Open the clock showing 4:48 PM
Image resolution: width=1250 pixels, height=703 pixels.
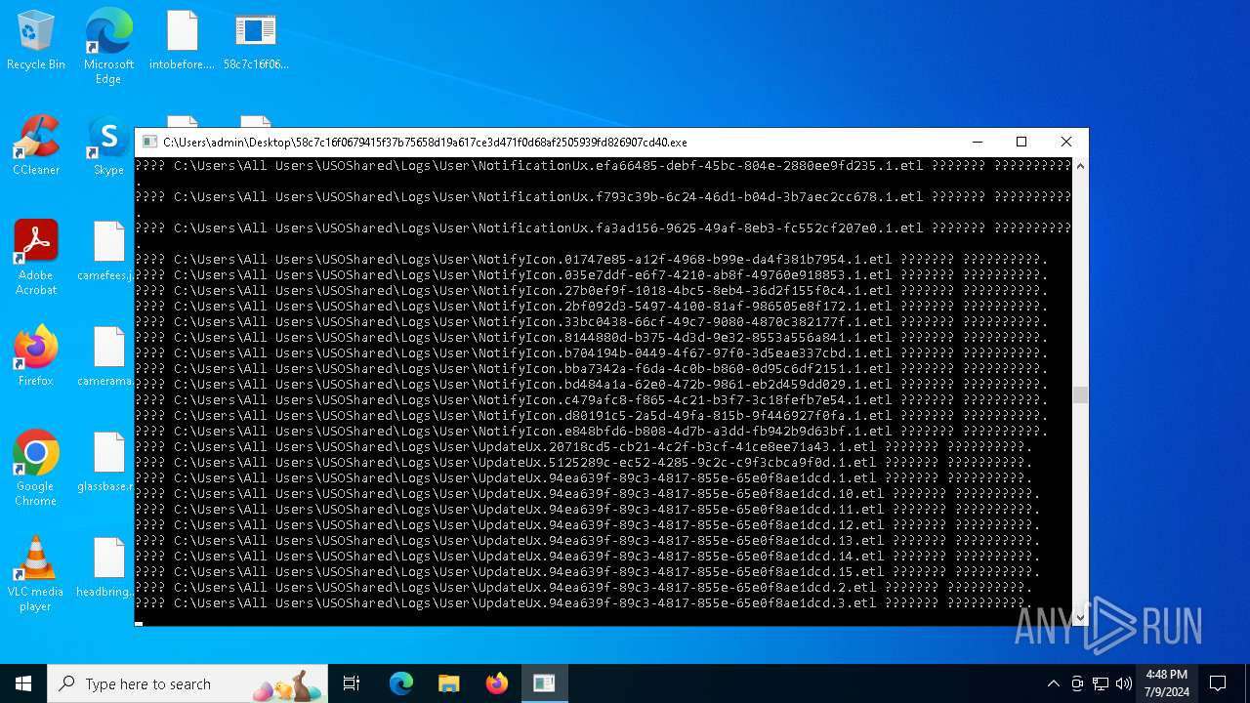(x=1167, y=683)
